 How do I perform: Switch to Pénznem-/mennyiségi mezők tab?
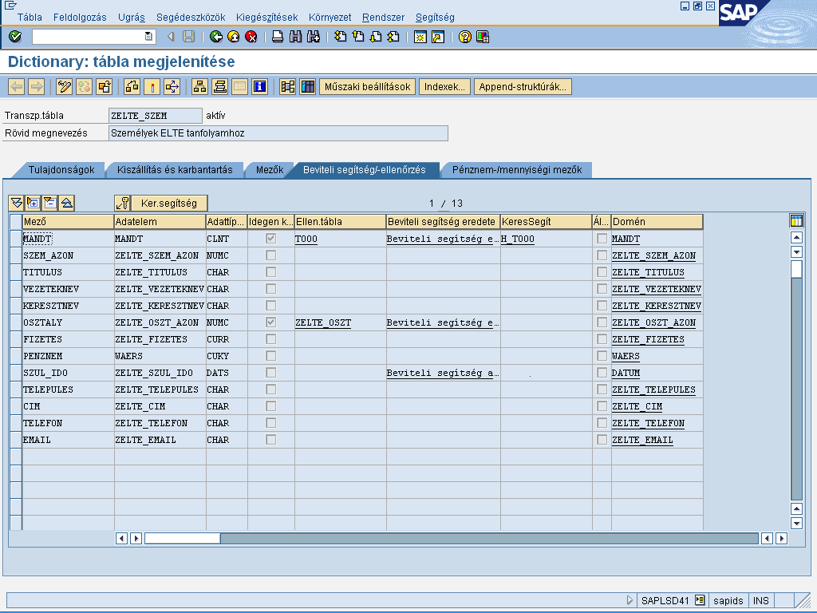(x=517, y=170)
